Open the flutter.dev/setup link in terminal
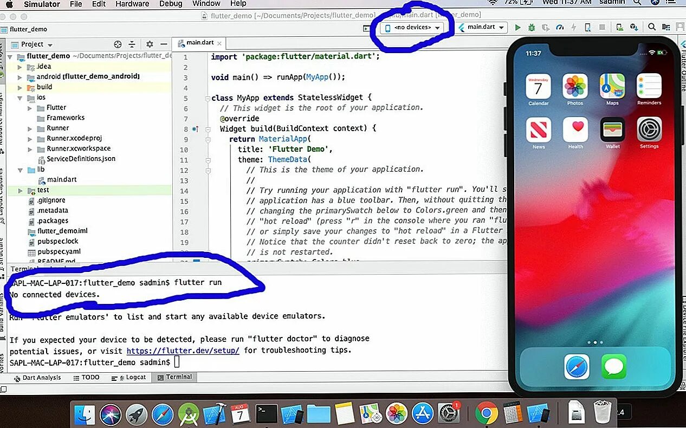686x428 pixels. tap(183, 351)
